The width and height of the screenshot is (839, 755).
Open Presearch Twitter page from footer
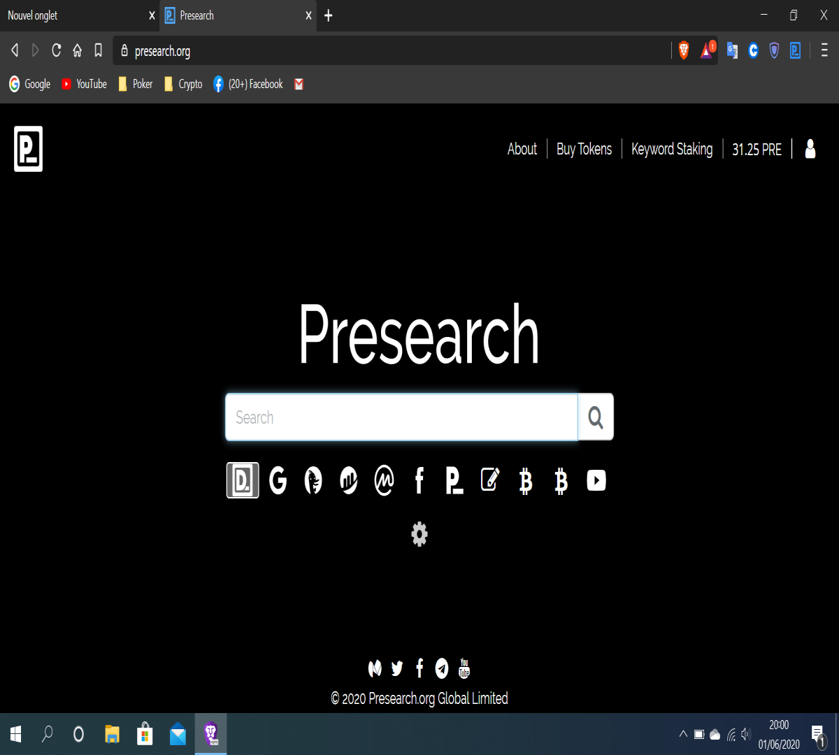397,669
